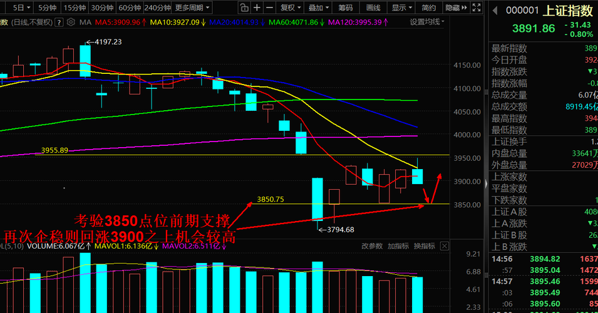Click 上证A股 row label

(509, 212)
